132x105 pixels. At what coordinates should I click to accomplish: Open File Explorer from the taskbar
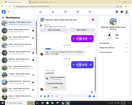point(53,103)
